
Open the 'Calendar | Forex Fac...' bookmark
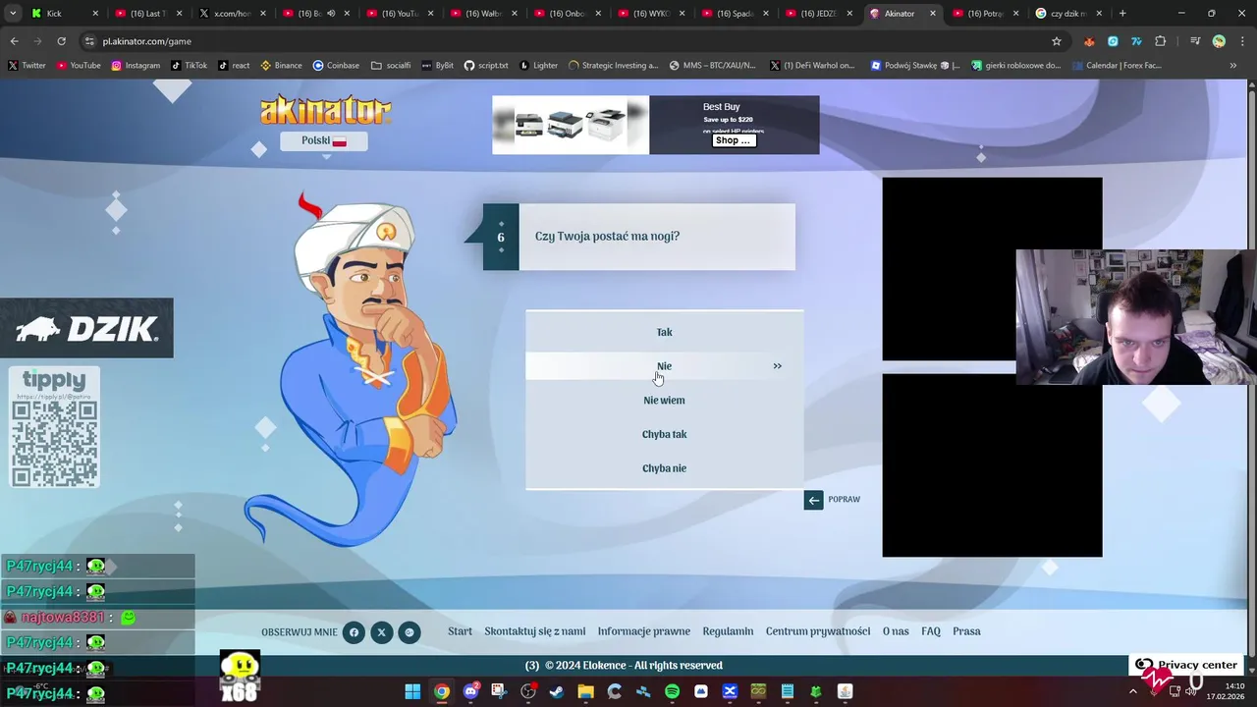tap(1117, 66)
